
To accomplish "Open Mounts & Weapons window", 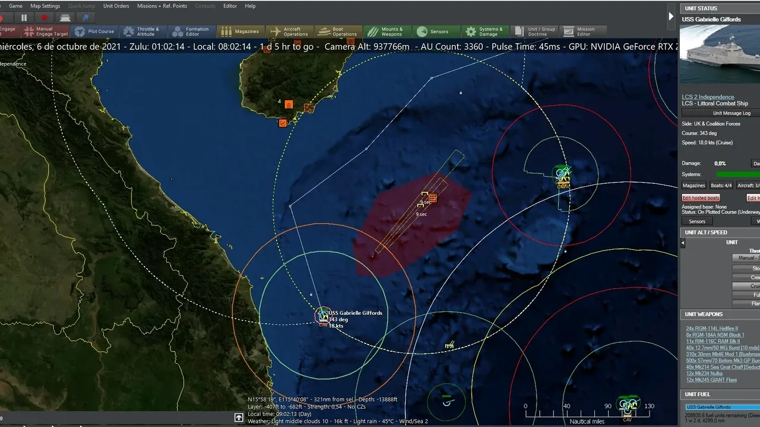I will click(385, 31).
